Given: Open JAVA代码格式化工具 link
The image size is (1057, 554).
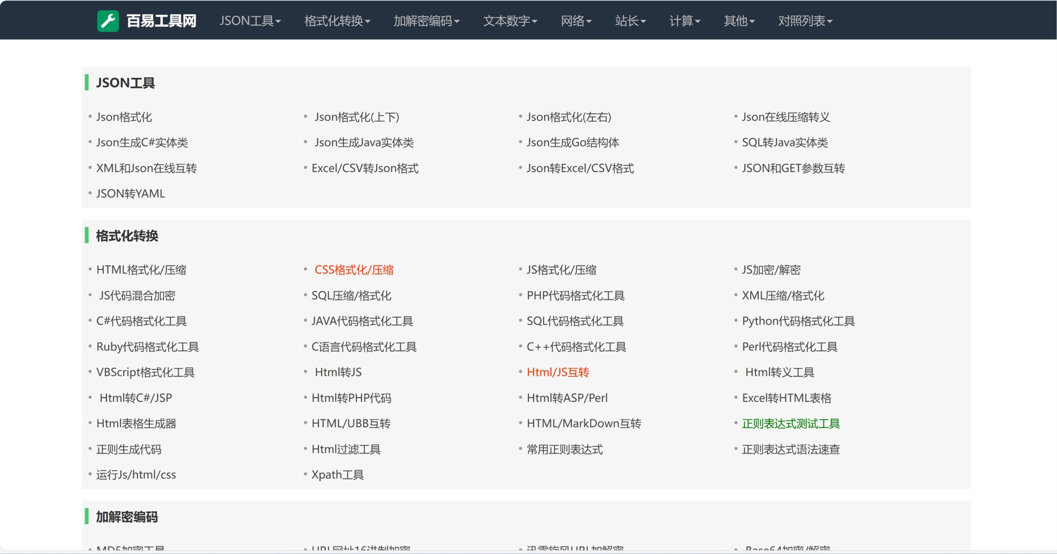Looking at the screenshot, I should 362,321.
